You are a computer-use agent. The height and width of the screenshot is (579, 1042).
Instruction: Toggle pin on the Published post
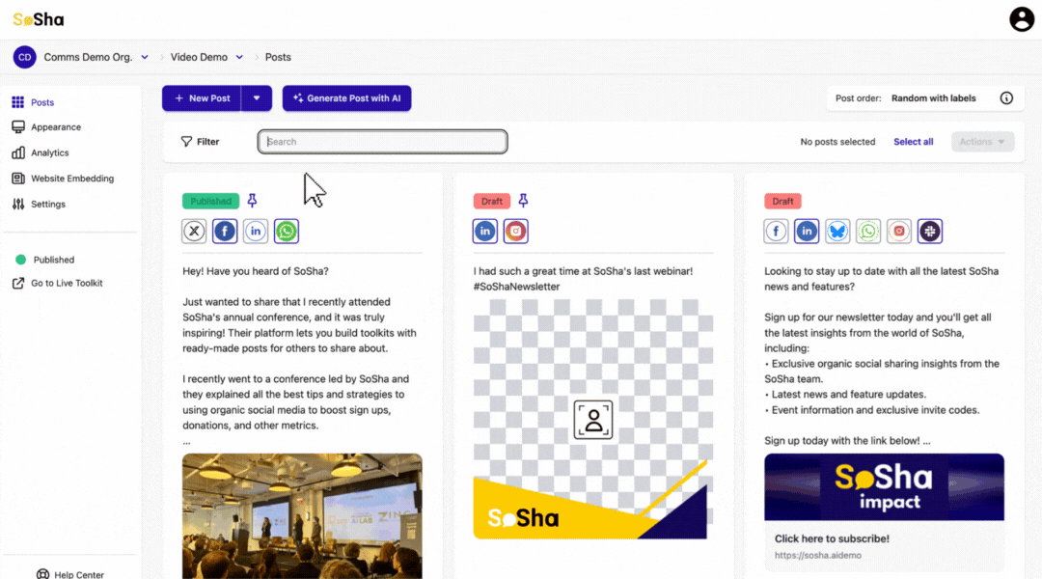point(252,200)
